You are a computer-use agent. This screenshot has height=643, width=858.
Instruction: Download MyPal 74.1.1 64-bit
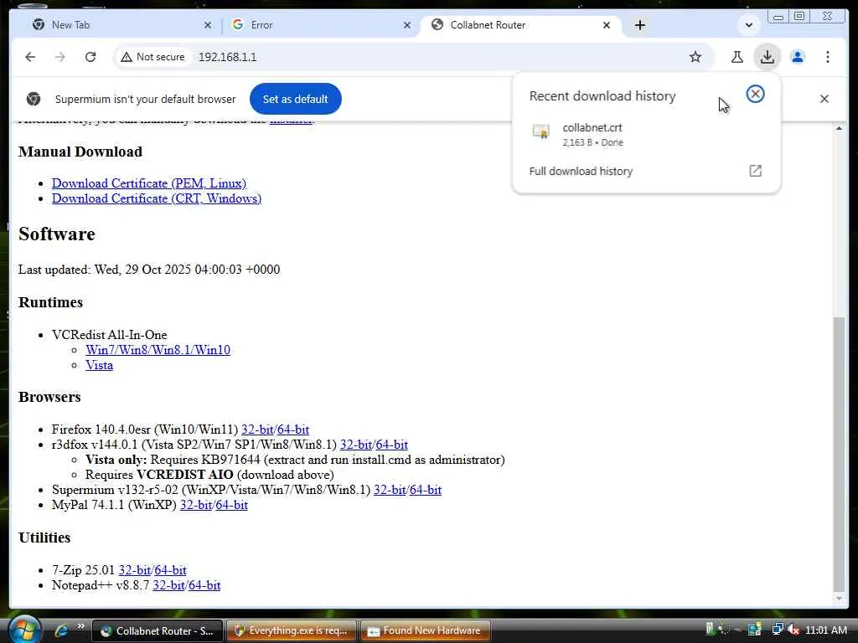[x=231, y=505]
